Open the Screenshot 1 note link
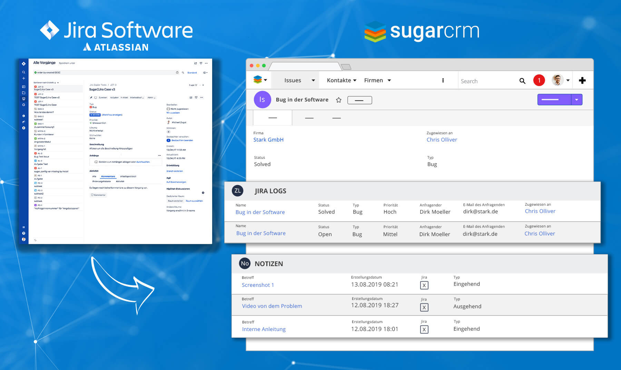The image size is (621, 370). click(258, 285)
